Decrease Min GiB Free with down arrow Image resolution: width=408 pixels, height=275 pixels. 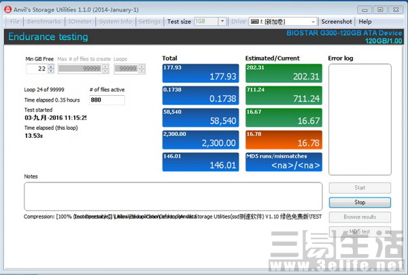pyautogui.click(x=51, y=71)
